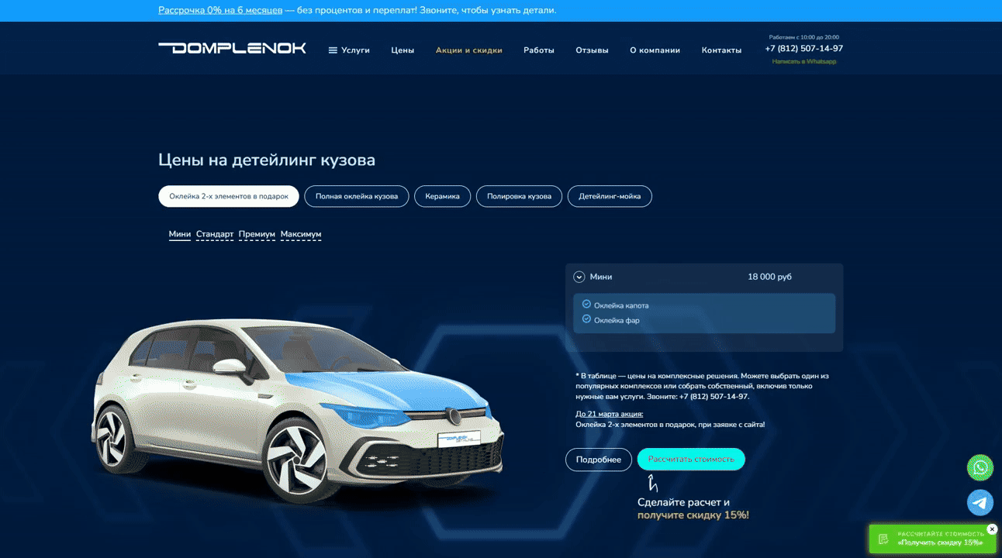Click the check icon beside Оклейка фар
This screenshot has height=558, width=1002.
click(586, 319)
